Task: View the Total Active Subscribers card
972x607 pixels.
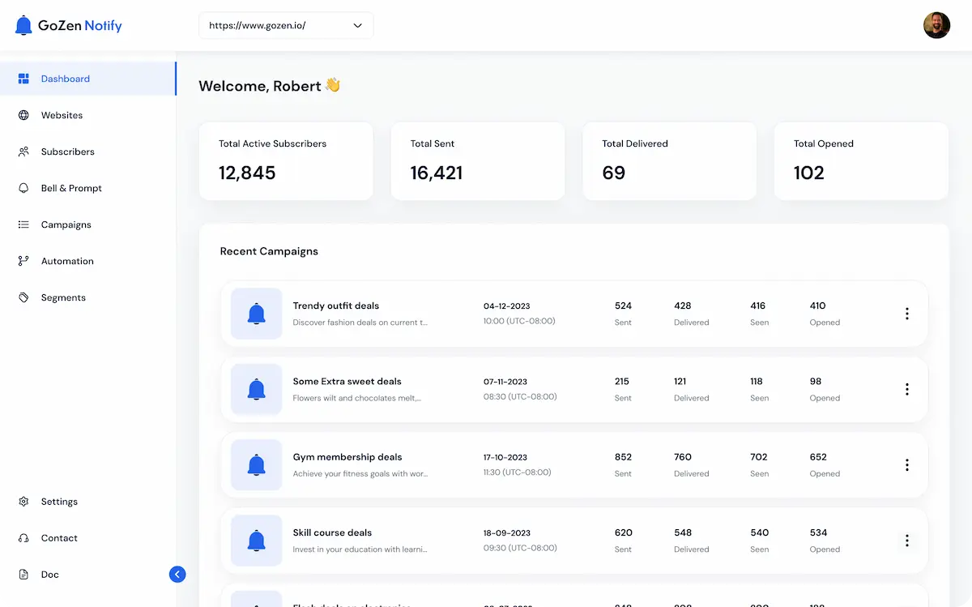Action: (x=286, y=160)
